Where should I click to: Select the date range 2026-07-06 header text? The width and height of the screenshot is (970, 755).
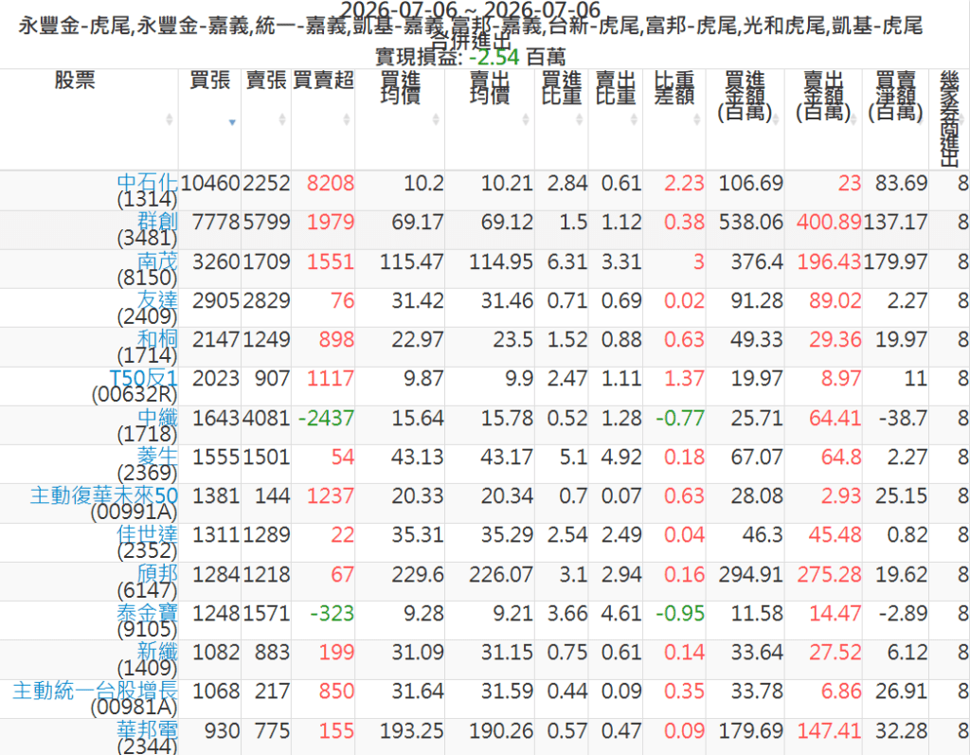tap(470, 9)
